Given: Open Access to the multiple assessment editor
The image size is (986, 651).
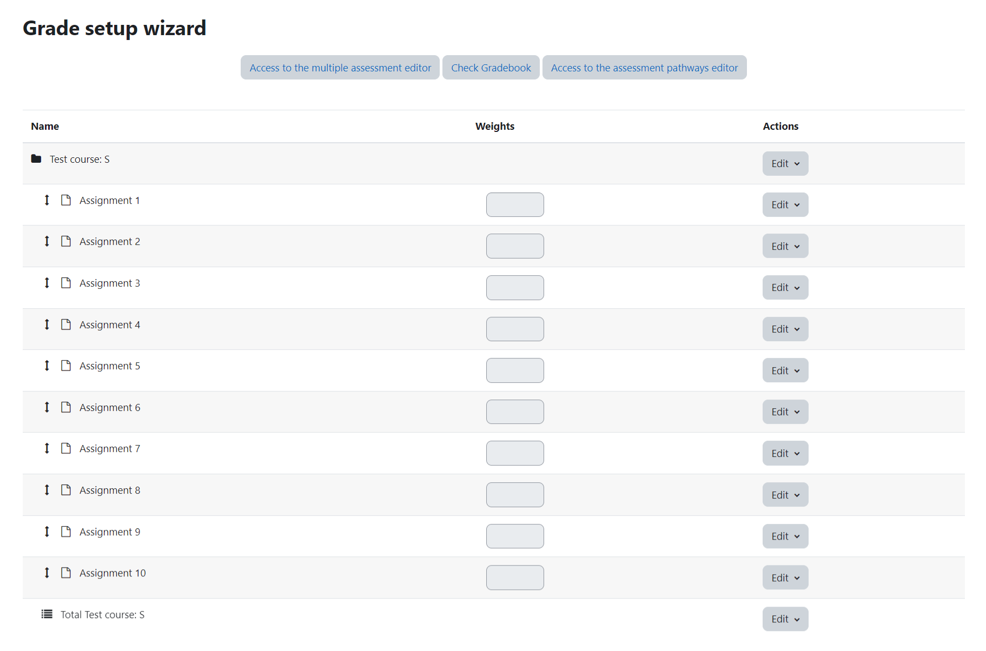Looking at the screenshot, I should click(340, 68).
